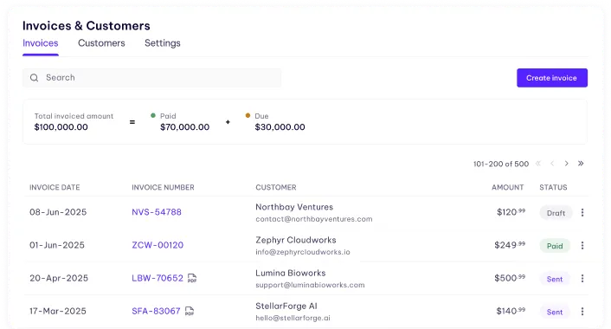Switch to the Customers tab
Image resolution: width=611 pixels, height=329 pixels.
point(101,43)
